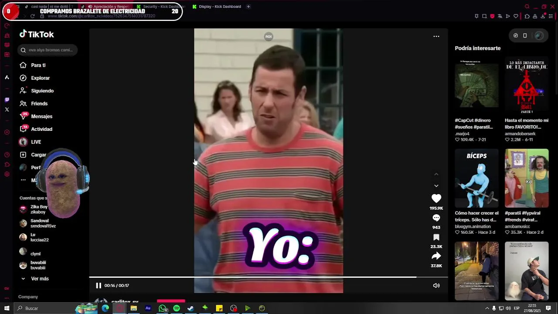Open Sandoval sxndoval15vz account

[x=38, y=223]
